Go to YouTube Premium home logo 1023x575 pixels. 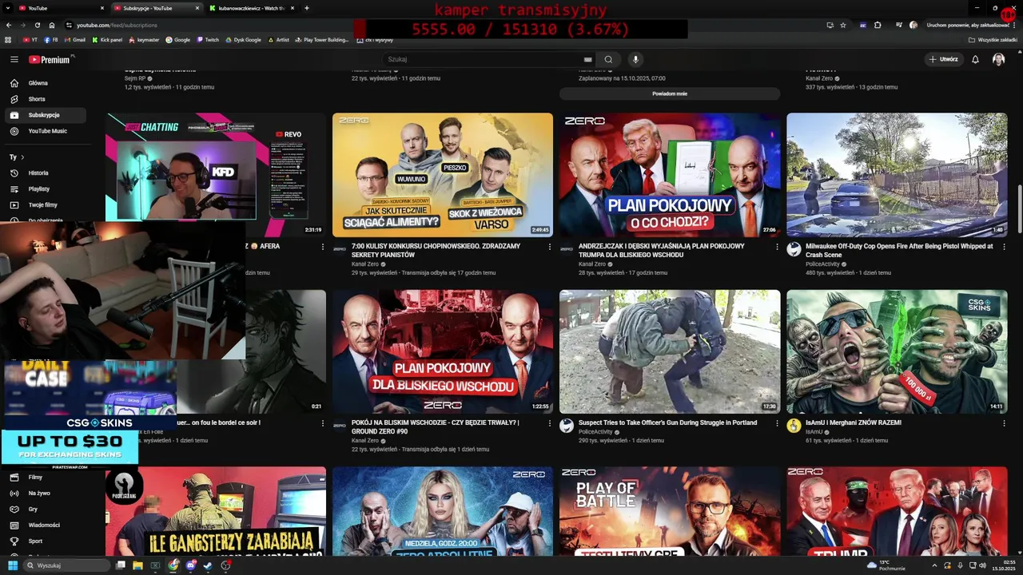[51, 59]
